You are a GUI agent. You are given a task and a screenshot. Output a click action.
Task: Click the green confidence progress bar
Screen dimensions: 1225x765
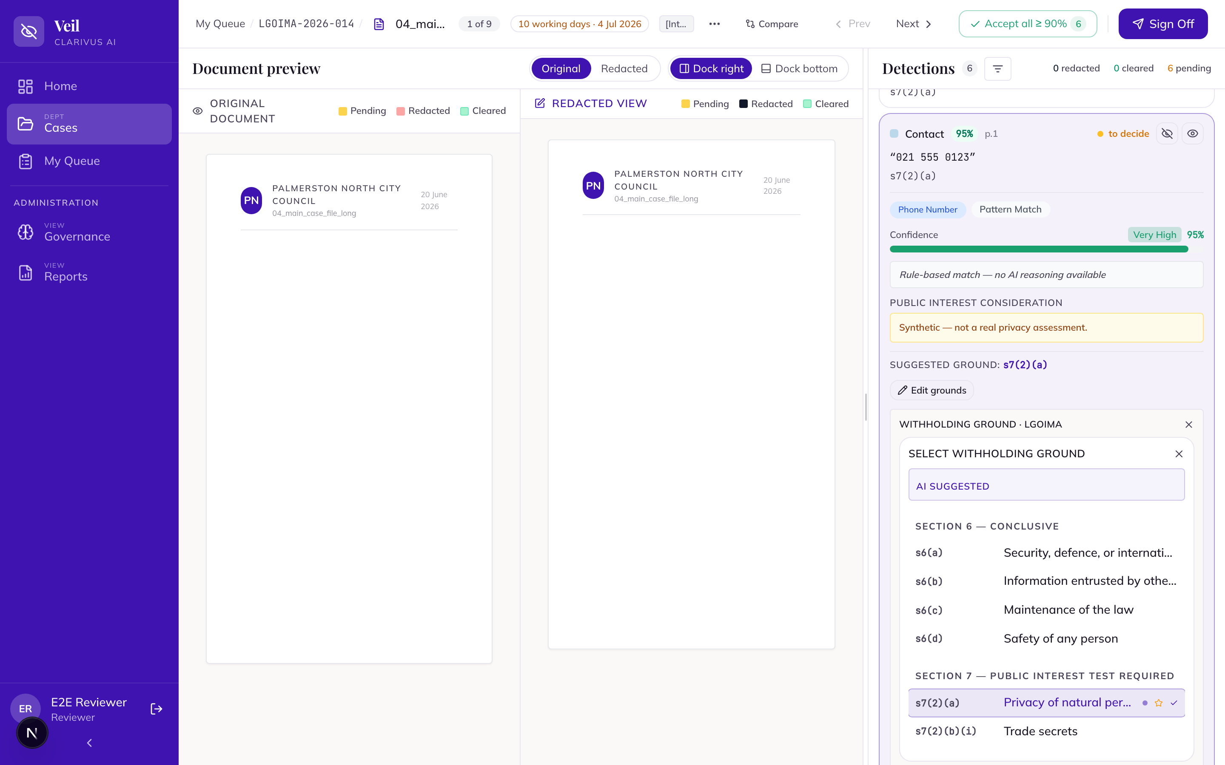[1039, 249]
